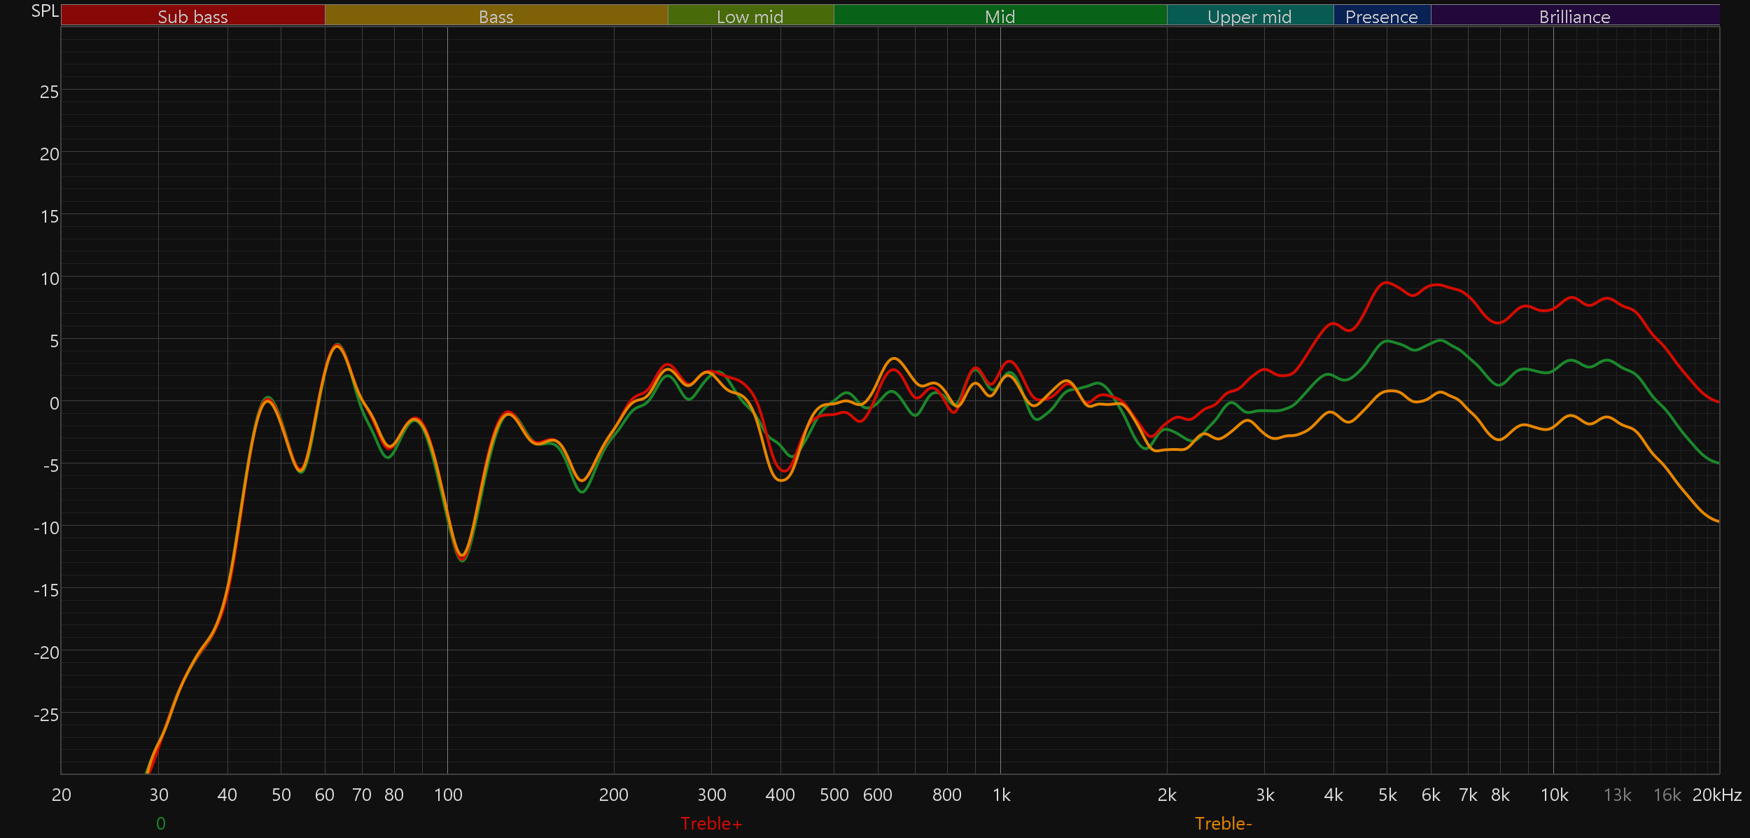1750x838 pixels.
Task: Click the Bass frequency band header
Action: 496,15
